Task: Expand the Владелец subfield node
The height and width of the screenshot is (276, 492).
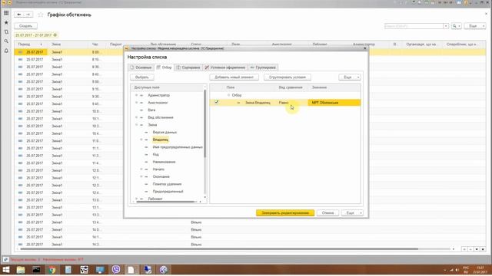Action: [141, 140]
